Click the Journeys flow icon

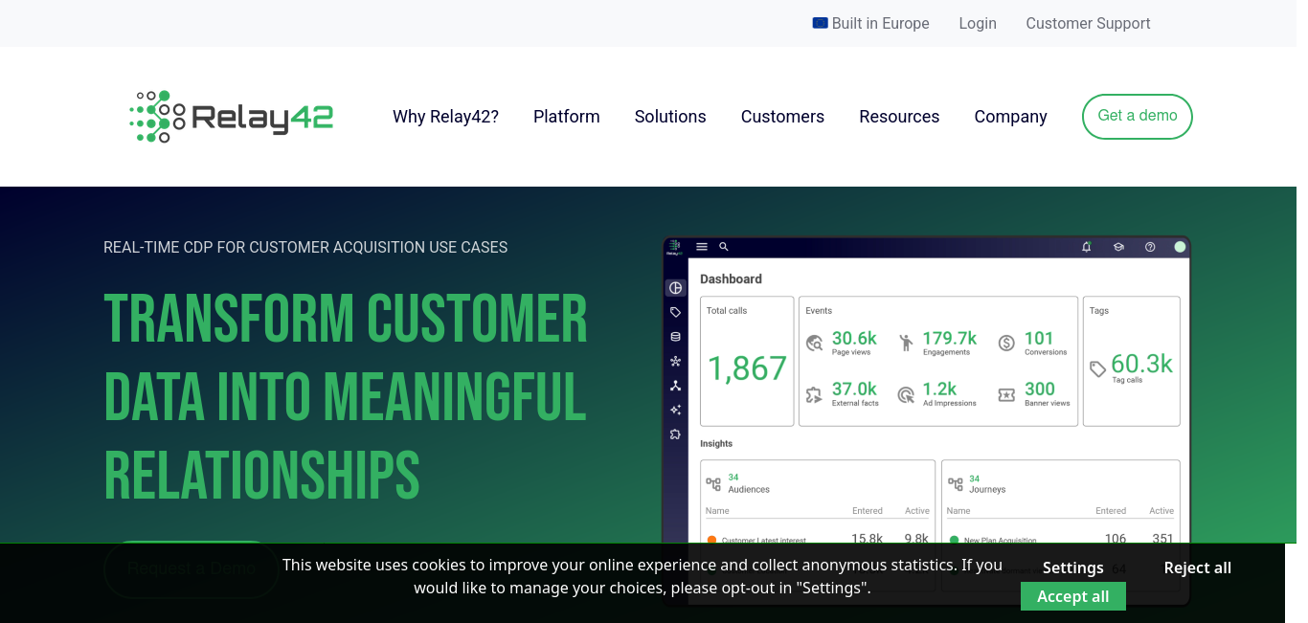[955, 484]
